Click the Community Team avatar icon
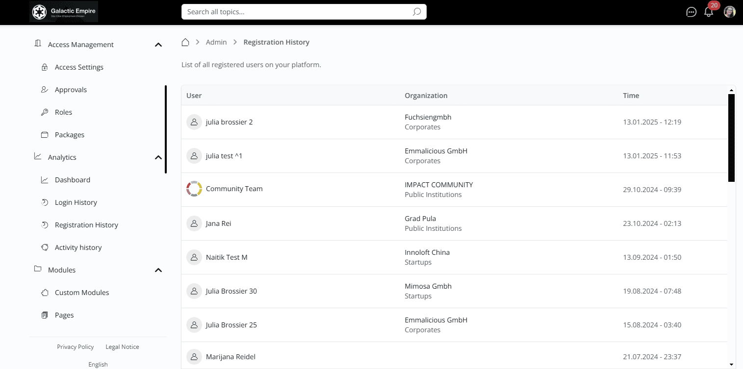Image resolution: width=743 pixels, height=369 pixels. pos(194,189)
